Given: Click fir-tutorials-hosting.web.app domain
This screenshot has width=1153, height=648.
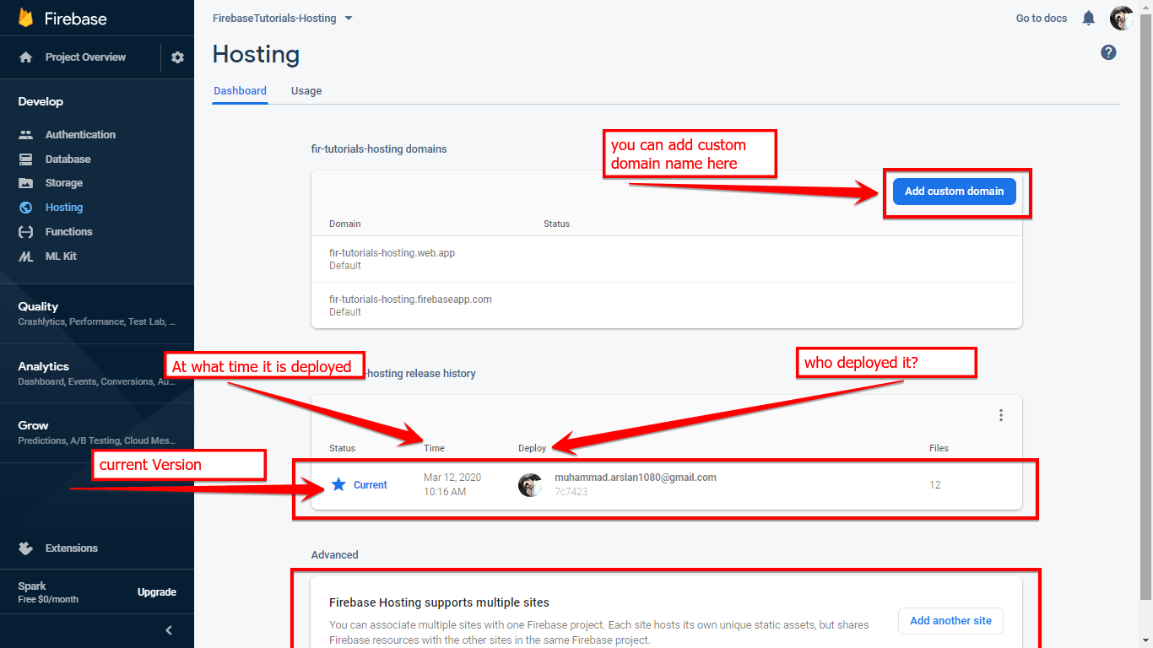Looking at the screenshot, I should (392, 253).
